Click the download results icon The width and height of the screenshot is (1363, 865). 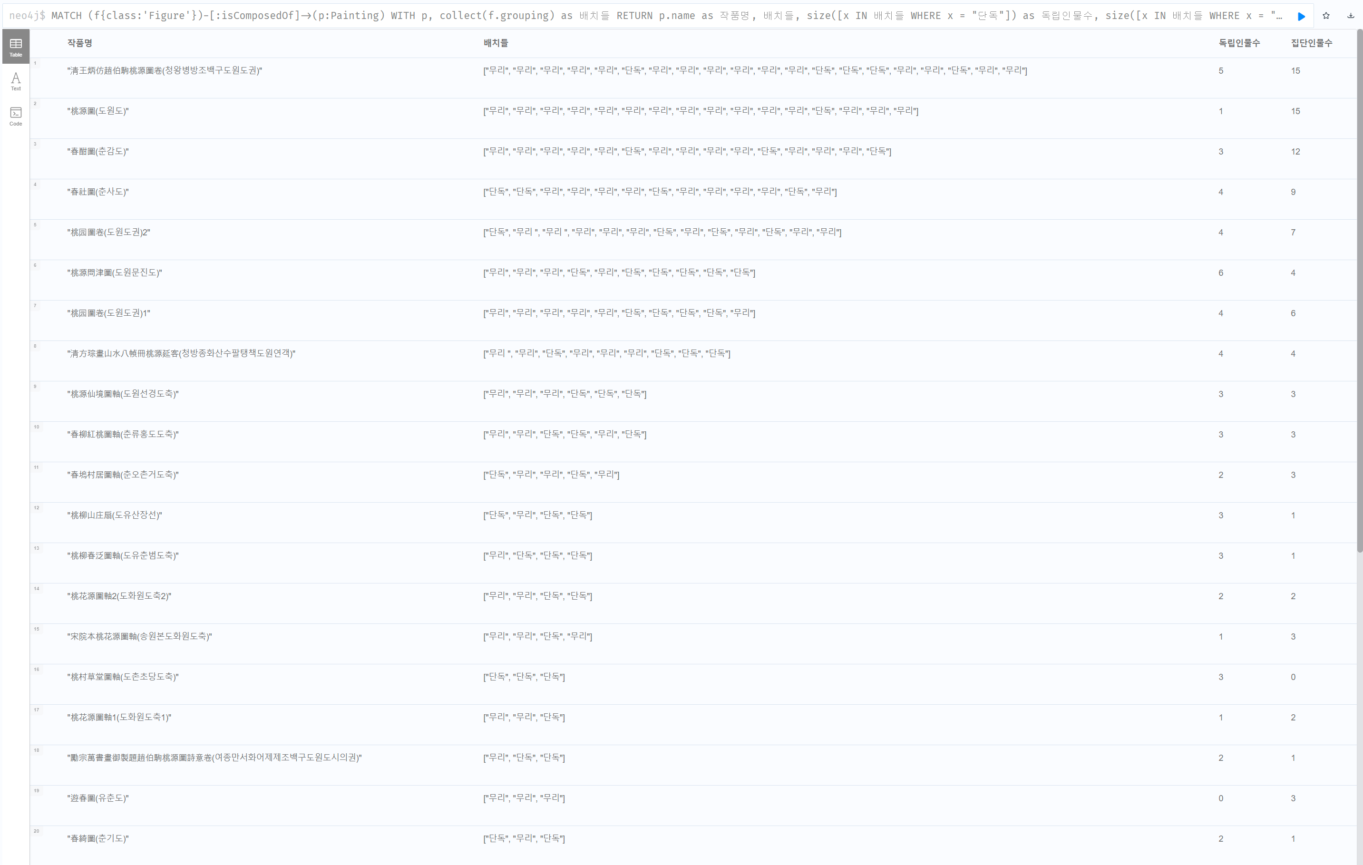tap(1351, 16)
